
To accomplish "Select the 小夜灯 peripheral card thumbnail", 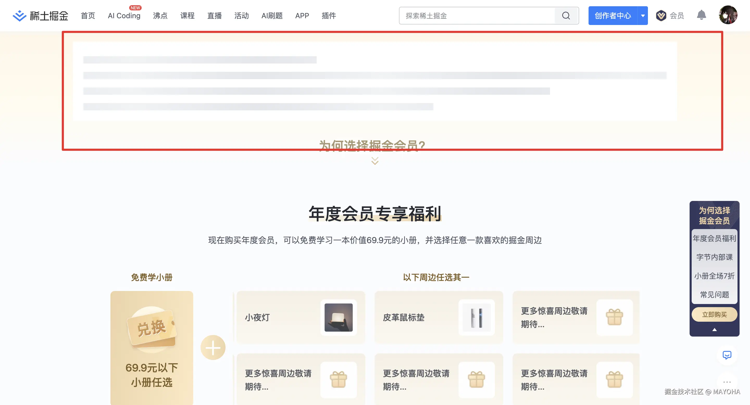I will 339,318.
